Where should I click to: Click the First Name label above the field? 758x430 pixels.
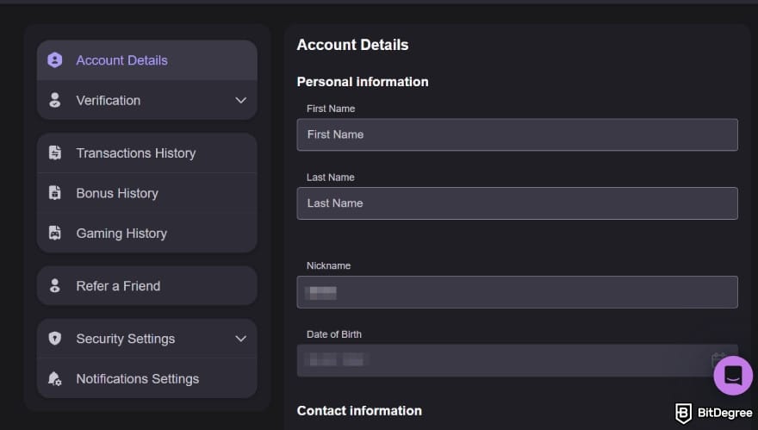pos(331,109)
